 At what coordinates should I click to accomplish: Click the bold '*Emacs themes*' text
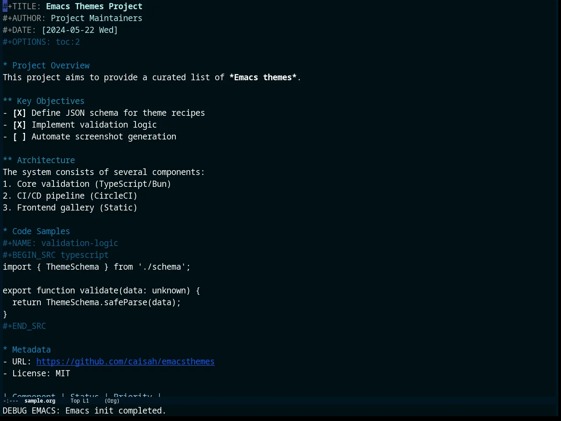(263, 77)
